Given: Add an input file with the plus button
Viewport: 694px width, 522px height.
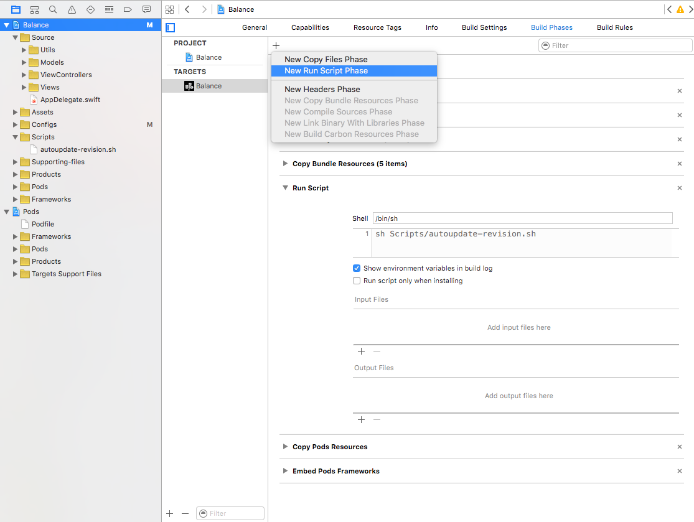Looking at the screenshot, I should pyautogui.click(x=361, y=352).
